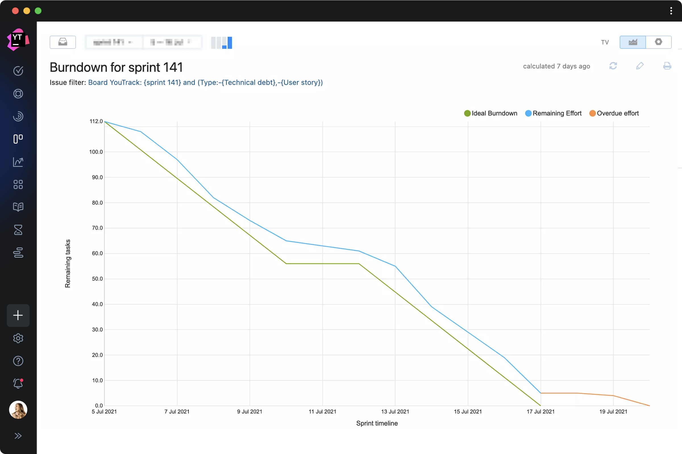The width and height of the screenshot is (682, 454).
Task: Click the refresh/recalculate button
Action: (614, 66)
